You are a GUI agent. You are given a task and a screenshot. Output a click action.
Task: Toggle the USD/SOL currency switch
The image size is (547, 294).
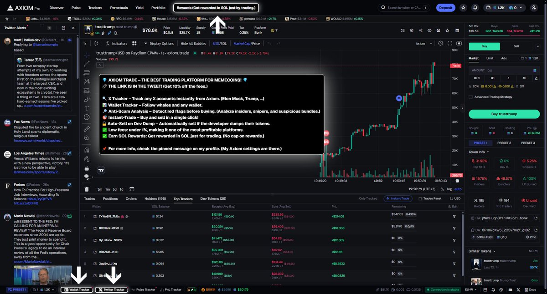[220, 44]
